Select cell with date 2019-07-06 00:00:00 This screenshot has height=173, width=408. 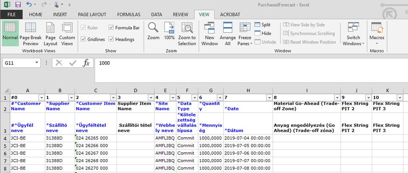pyautogui.click(x=248, y=153)
